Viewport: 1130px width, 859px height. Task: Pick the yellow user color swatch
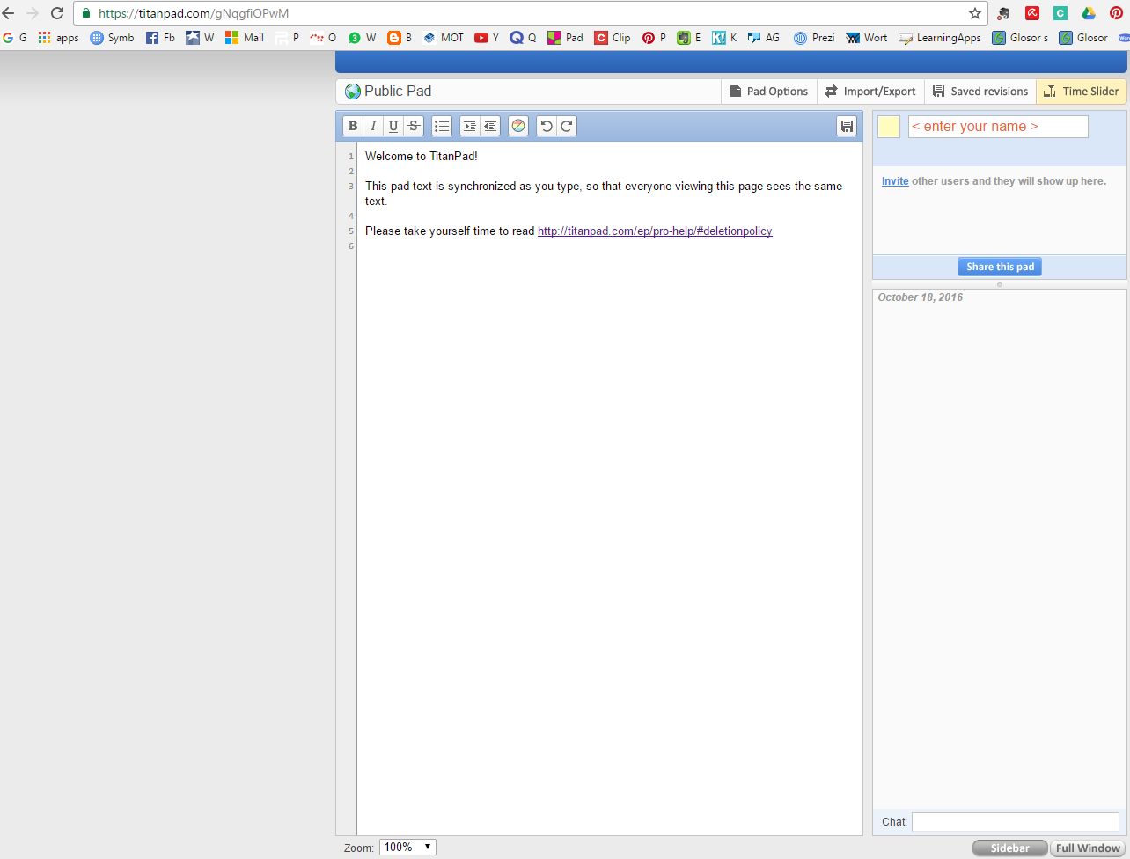point(889,127)
